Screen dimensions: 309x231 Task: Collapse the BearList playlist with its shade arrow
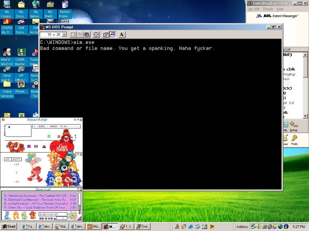pyautogui.click(x=78, y=189)
